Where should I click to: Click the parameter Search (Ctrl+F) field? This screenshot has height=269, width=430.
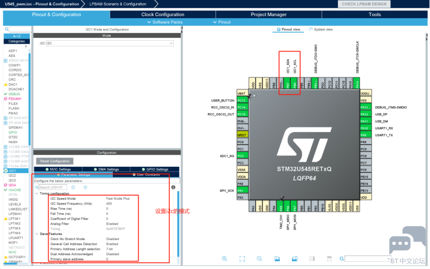coord(53,187)
